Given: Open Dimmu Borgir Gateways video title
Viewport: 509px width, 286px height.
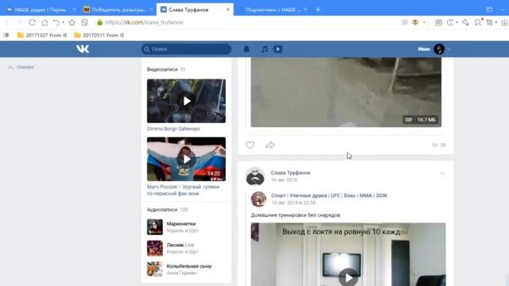Looking at the screenshot, I should 173,129.
